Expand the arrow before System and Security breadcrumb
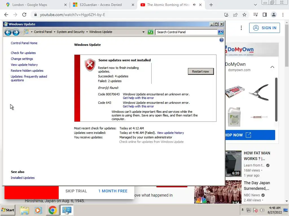This screenshot has width=289, height=216. [x=54, y=32]
